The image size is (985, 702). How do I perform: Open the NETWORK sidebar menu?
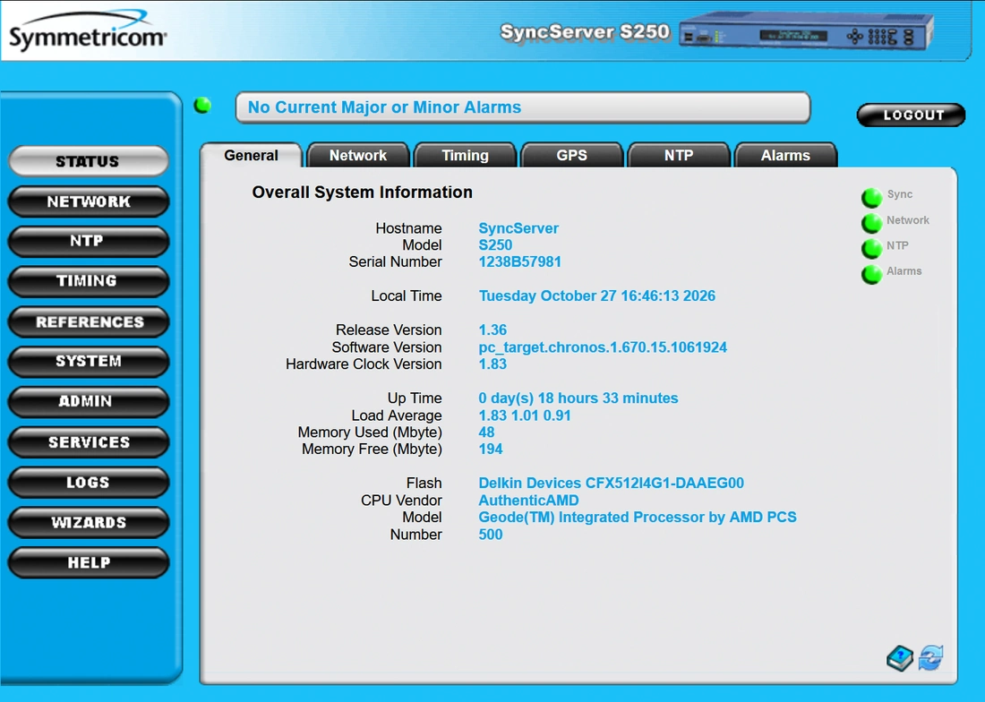[x=88, y=201]
